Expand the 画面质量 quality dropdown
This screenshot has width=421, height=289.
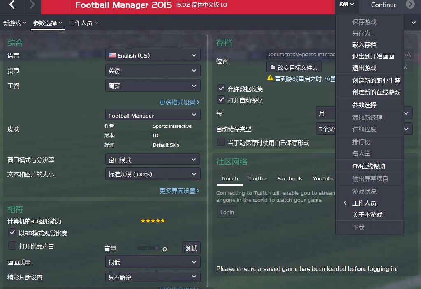tap(153, 262)
